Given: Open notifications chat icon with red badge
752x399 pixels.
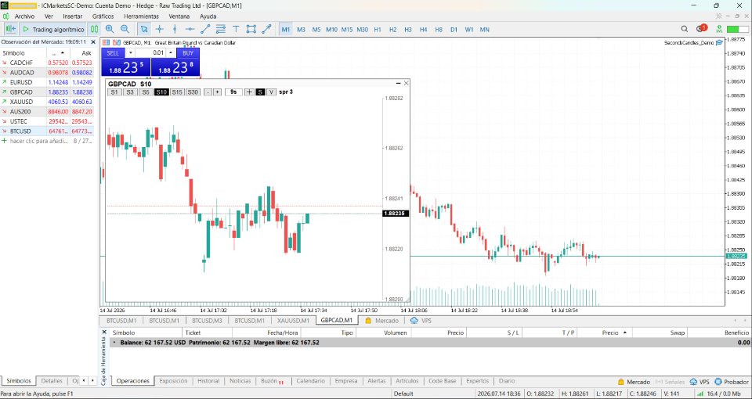Looking at the screenshot, I should click(x=700, y=29).
